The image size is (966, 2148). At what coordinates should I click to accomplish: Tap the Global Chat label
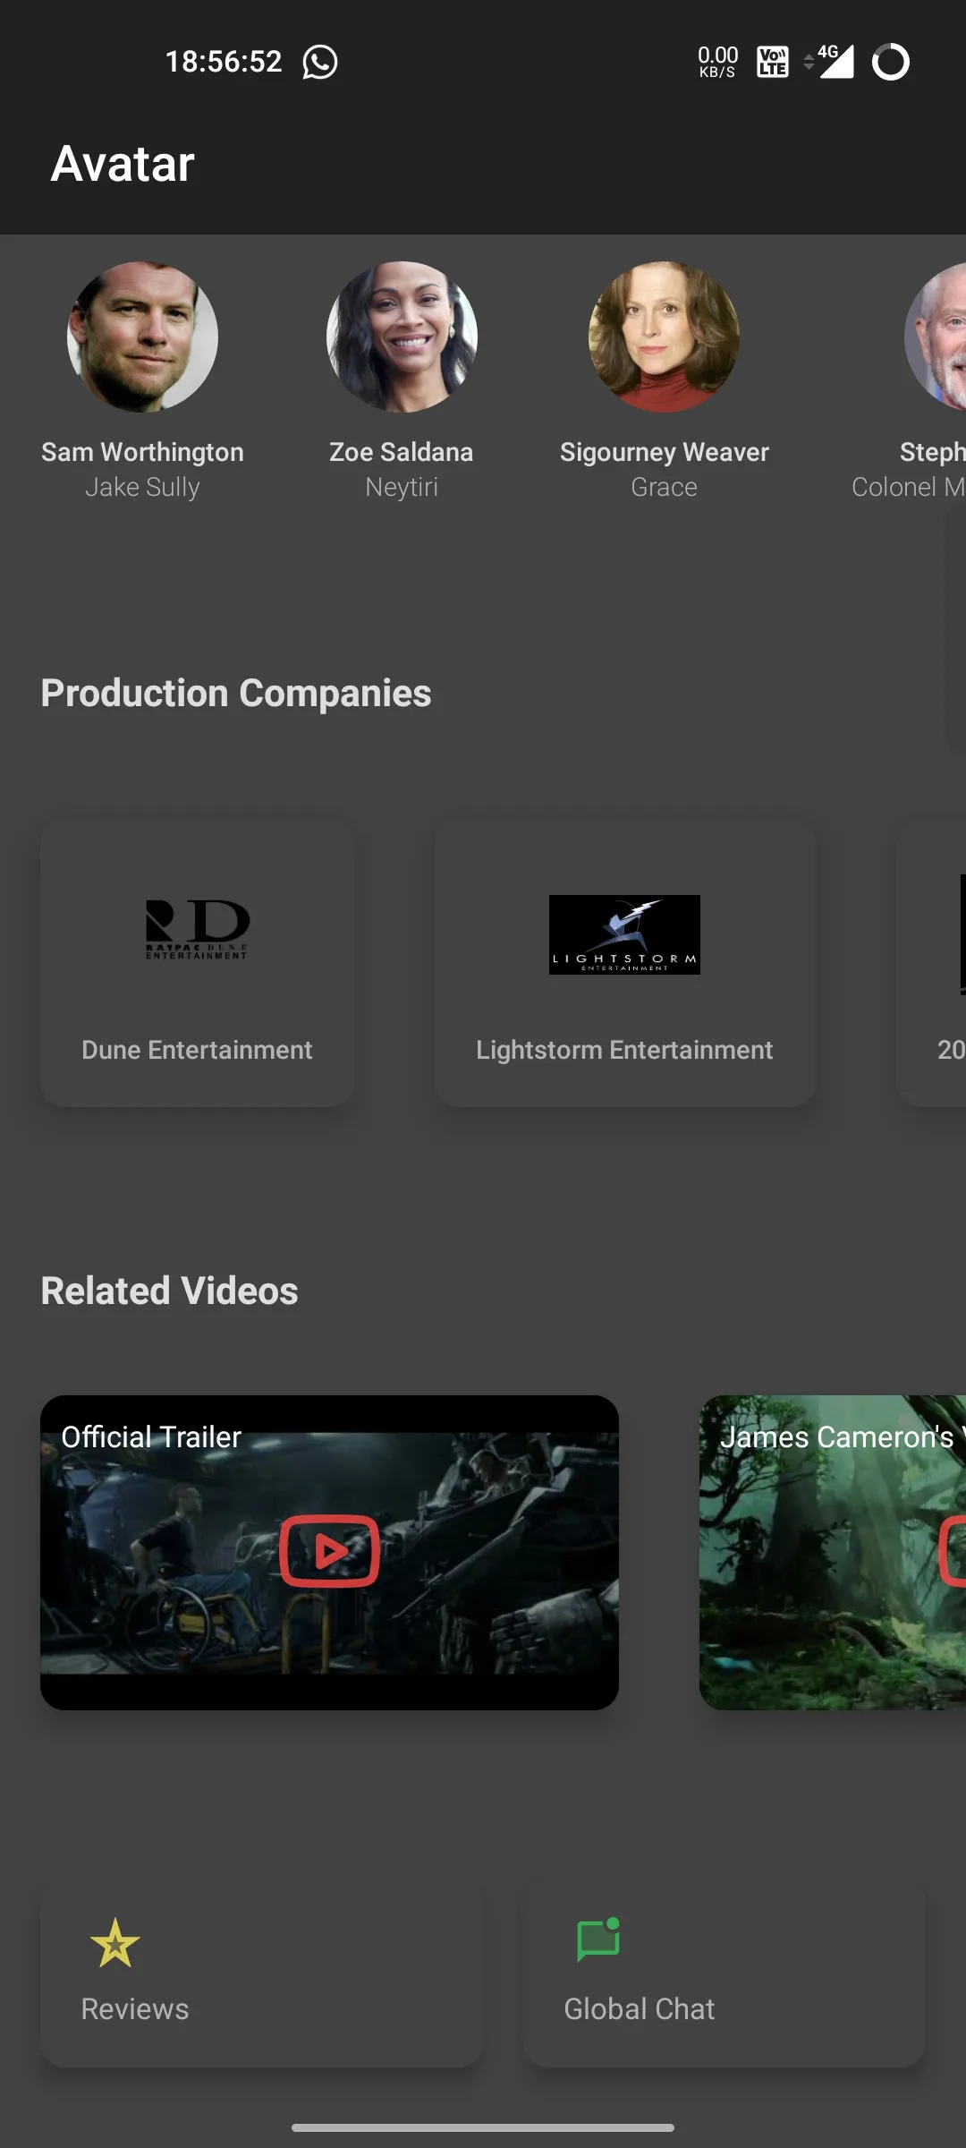639,2009
